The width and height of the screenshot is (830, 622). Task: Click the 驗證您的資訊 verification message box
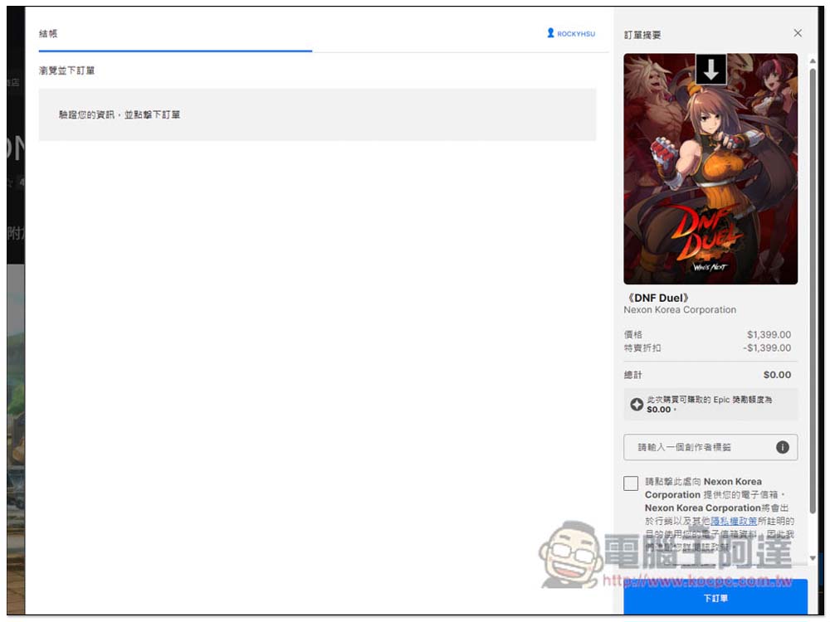click(317, 114)
